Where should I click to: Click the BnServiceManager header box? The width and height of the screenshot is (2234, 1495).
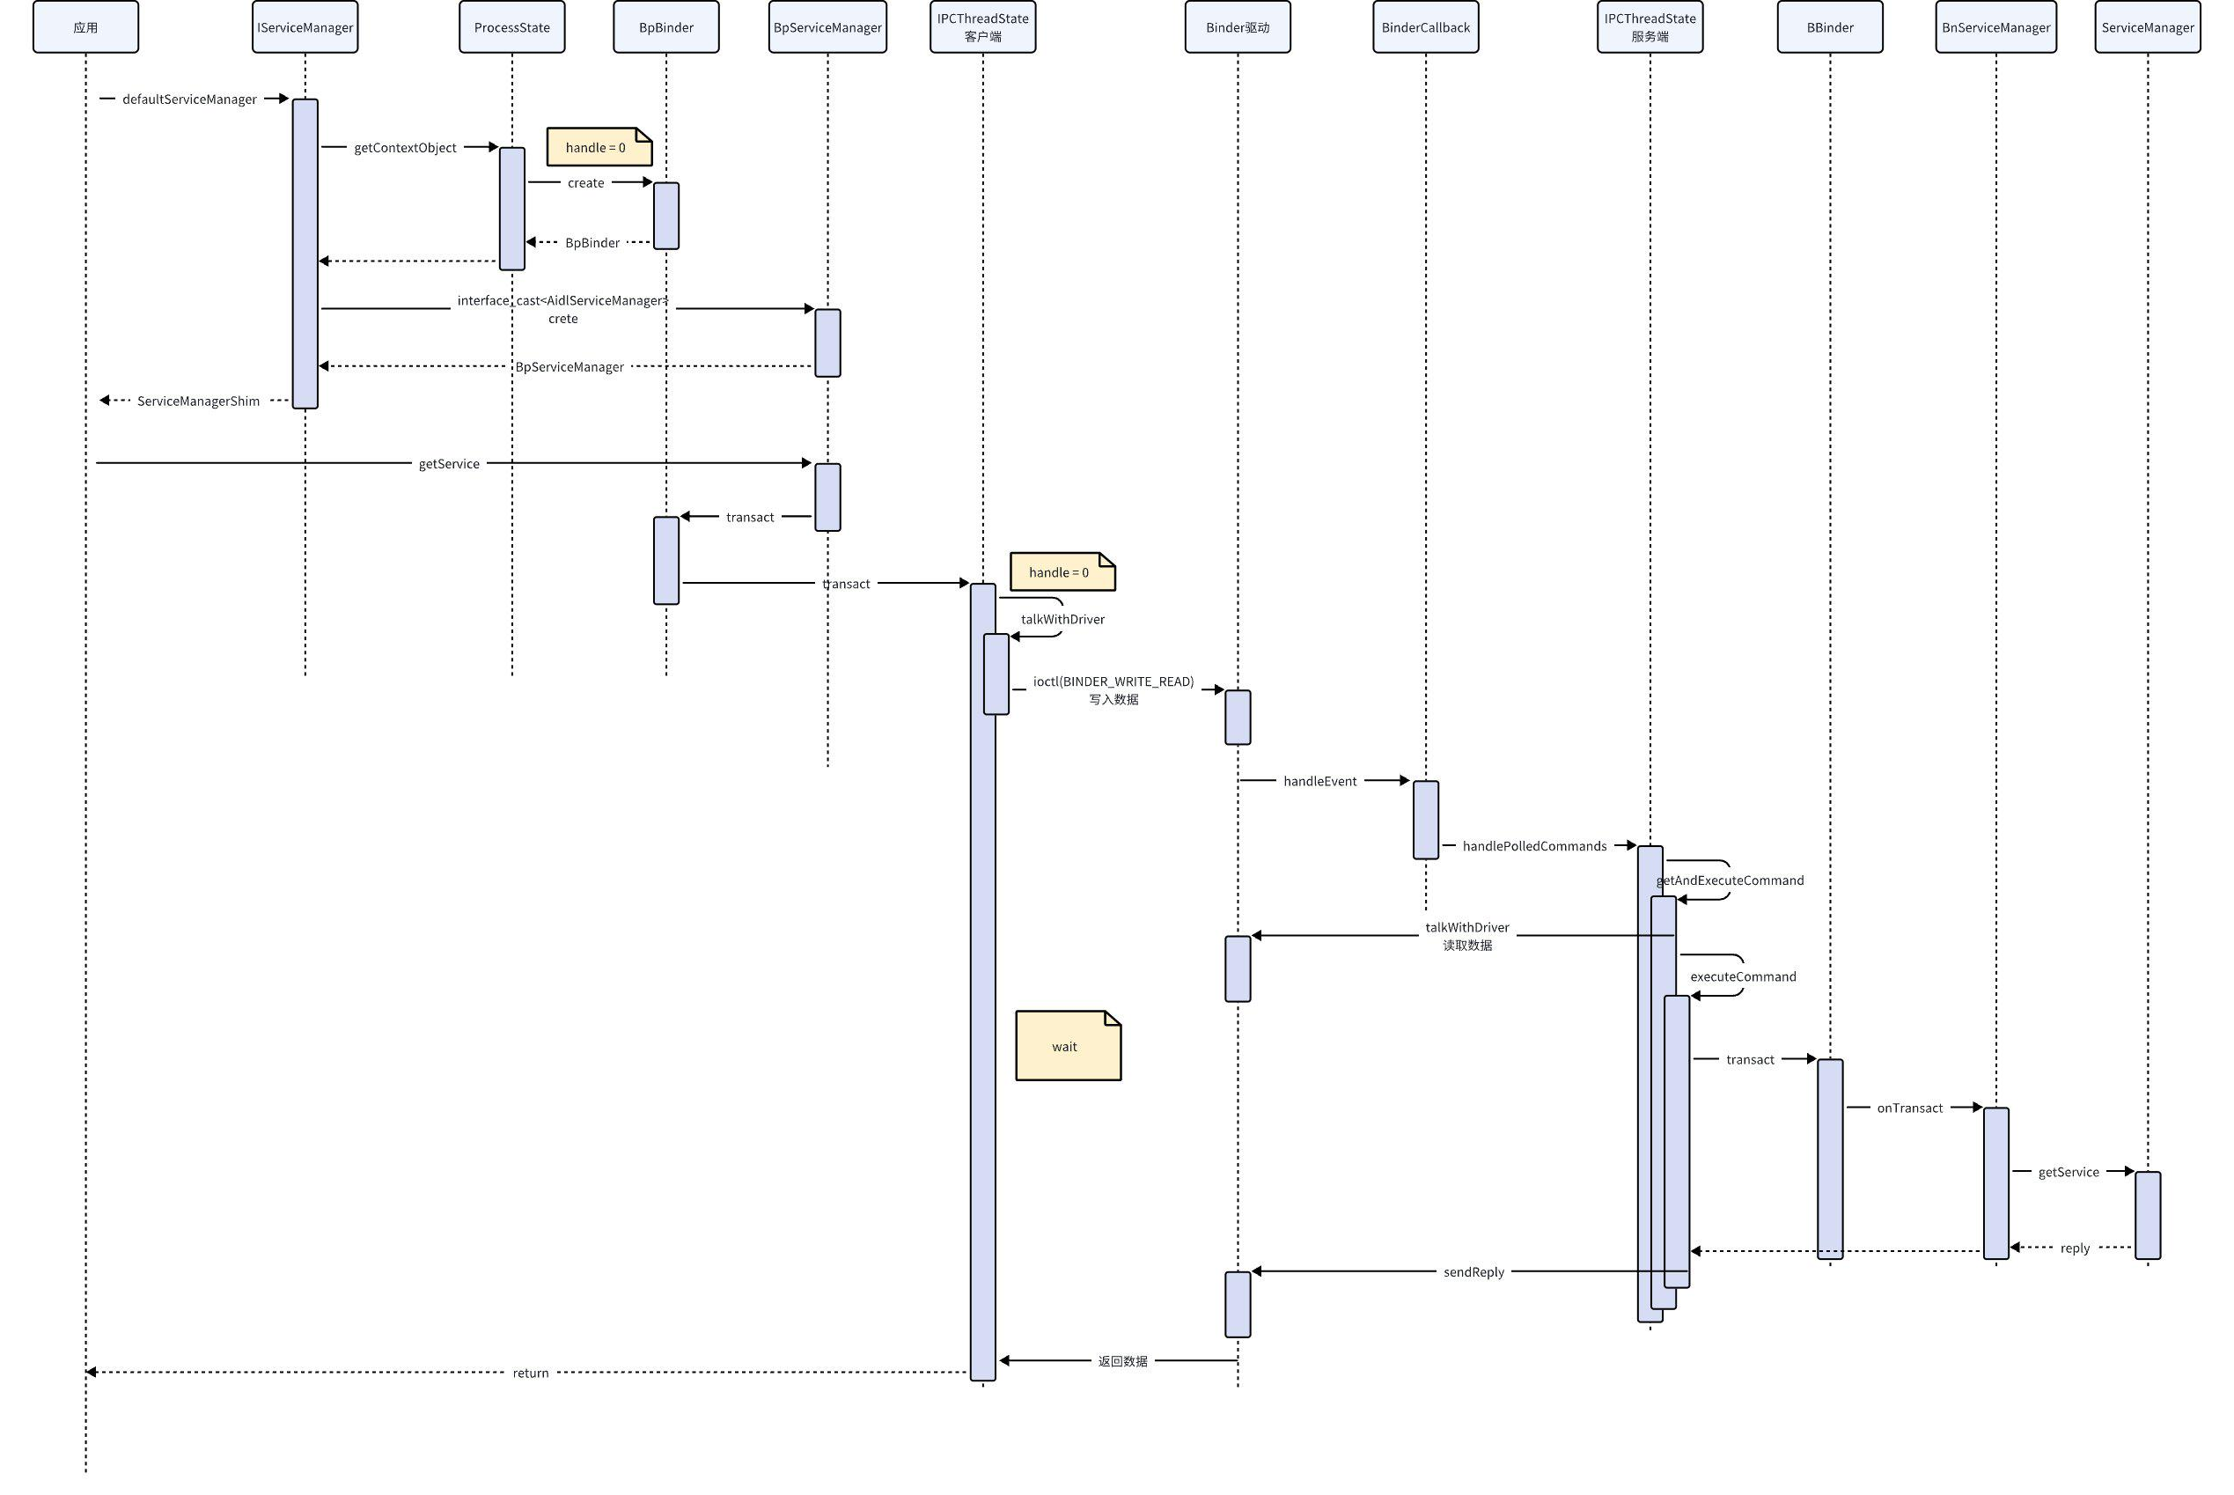click(1995, 26)
